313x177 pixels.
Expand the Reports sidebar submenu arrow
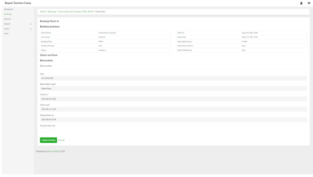31,24
